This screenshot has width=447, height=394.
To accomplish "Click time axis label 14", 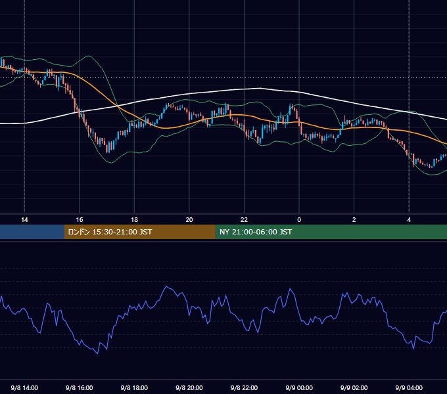I will (24, 220).
